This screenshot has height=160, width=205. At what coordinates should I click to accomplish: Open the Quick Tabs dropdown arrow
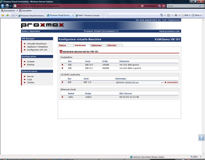(x=16, y=16)
